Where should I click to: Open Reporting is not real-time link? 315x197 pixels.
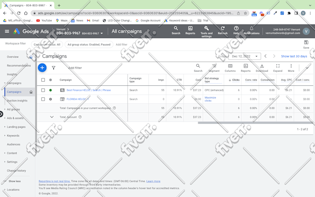point(55,181)
